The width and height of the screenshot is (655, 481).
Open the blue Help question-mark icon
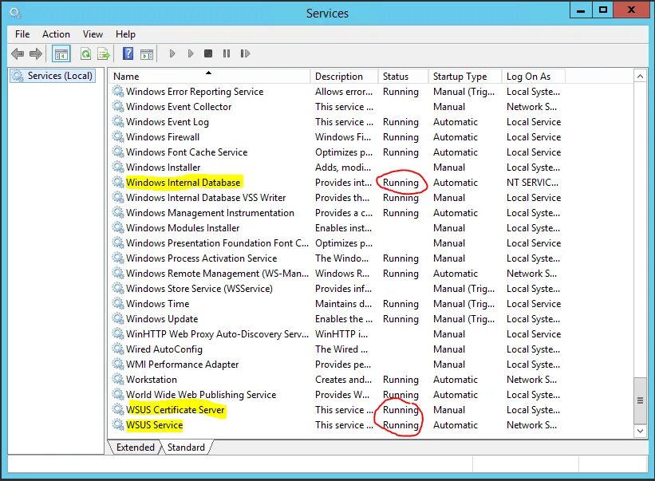[x=128, y=53]
